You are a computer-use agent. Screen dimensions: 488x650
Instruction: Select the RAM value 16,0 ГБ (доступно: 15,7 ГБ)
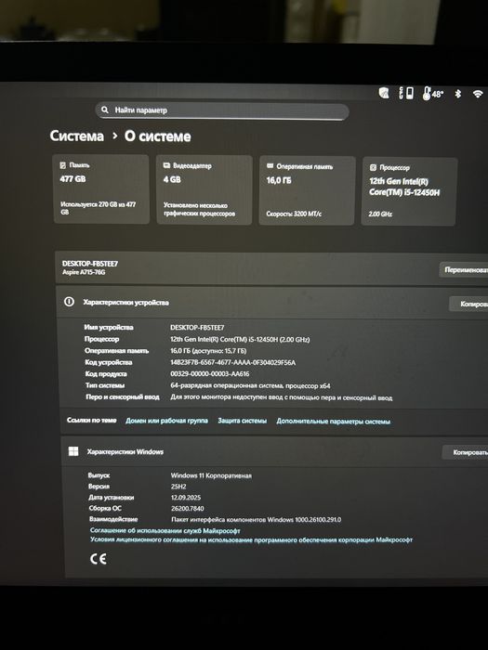click(208, 351)
